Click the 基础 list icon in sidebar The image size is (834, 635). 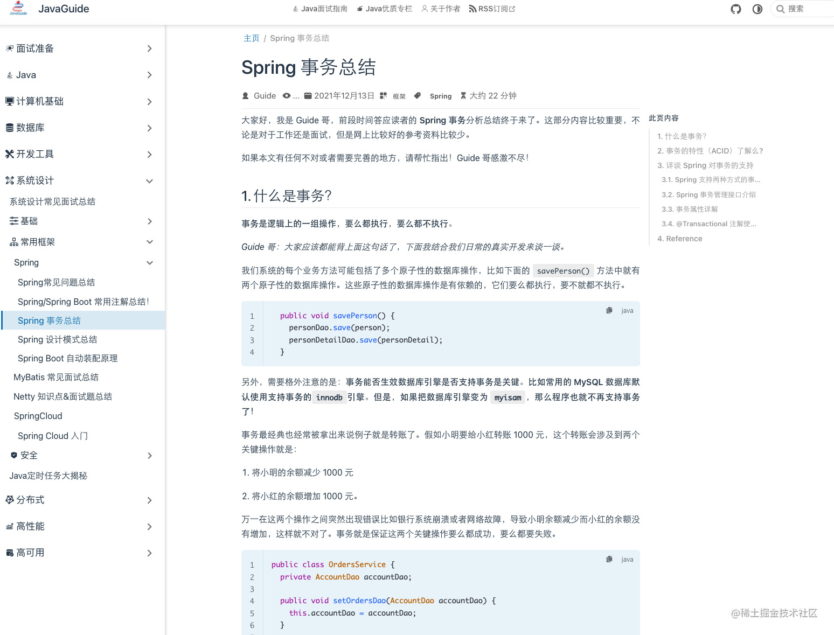click(14, 221)
